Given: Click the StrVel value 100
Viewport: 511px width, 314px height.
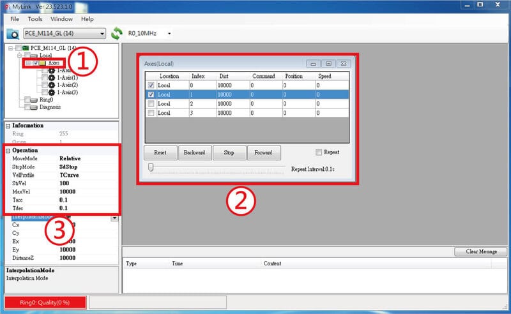Looking at the screenshot, I should coord(65,183).
